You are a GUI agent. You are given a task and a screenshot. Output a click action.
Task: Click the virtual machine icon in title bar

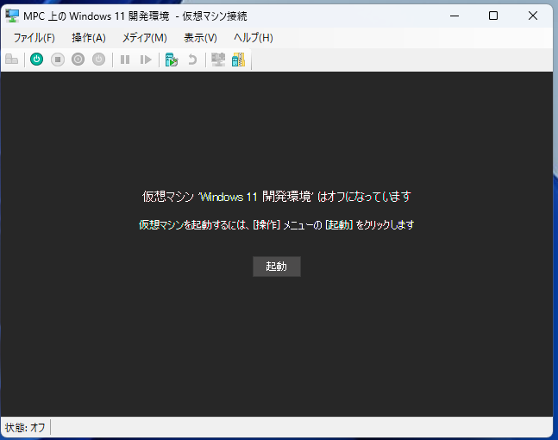[x=12, y=16]
